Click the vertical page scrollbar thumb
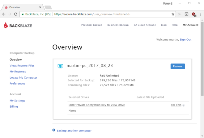This screenshot has height=138, width=204. (202, 58)
